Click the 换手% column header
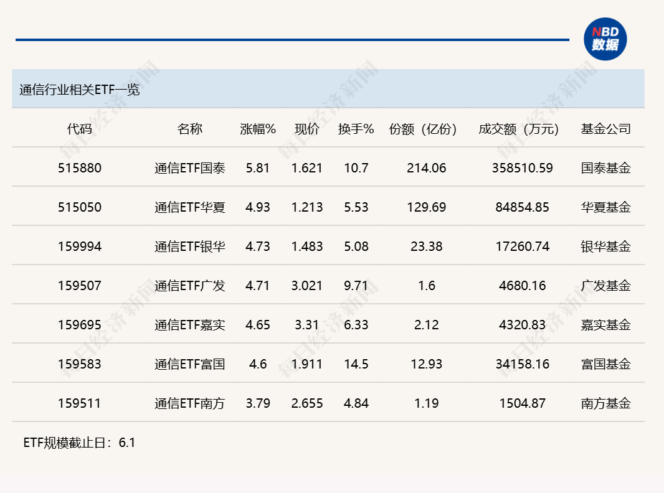Screen dimensions: 664x493 pos(356,129)
